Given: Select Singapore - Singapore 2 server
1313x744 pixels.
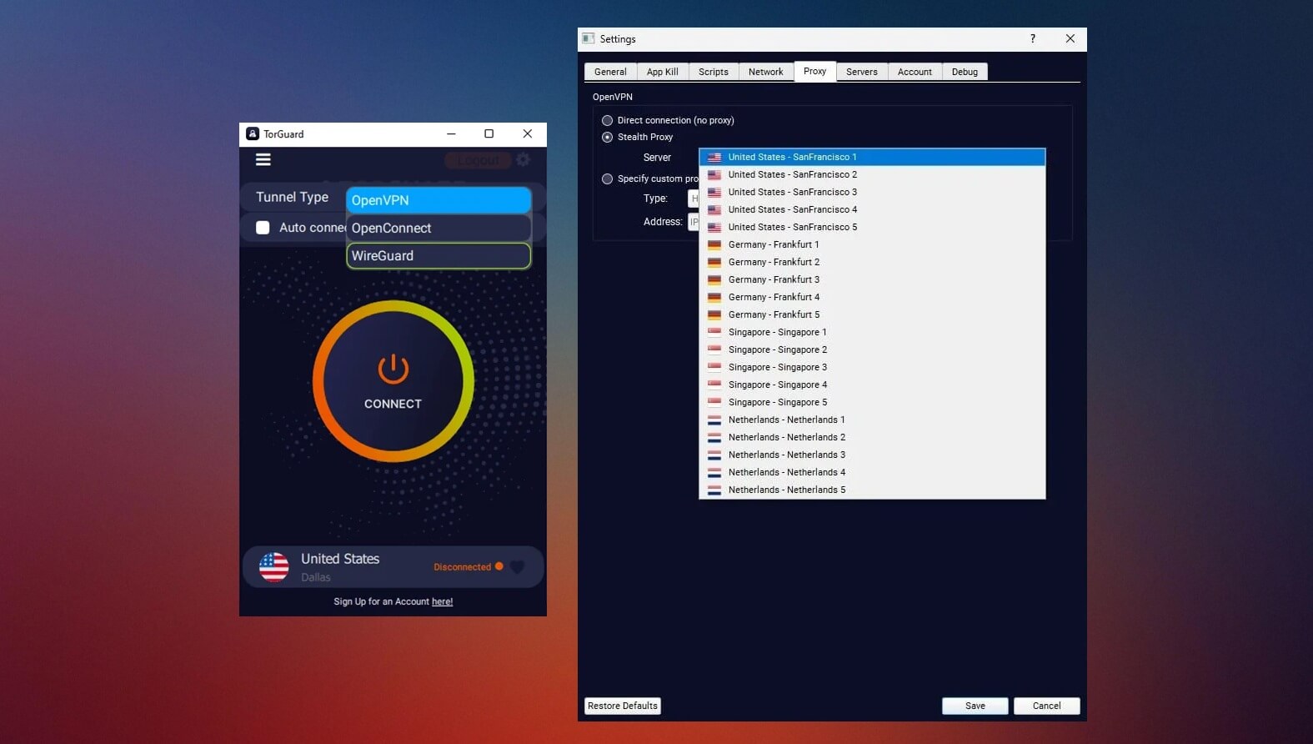Looking at the screenshot, I should point(872,349).
